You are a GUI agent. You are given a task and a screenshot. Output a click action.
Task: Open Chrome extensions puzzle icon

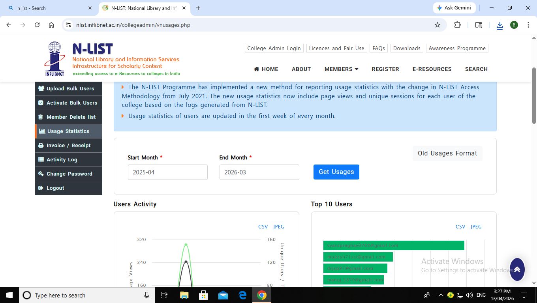tap(457, 25)
